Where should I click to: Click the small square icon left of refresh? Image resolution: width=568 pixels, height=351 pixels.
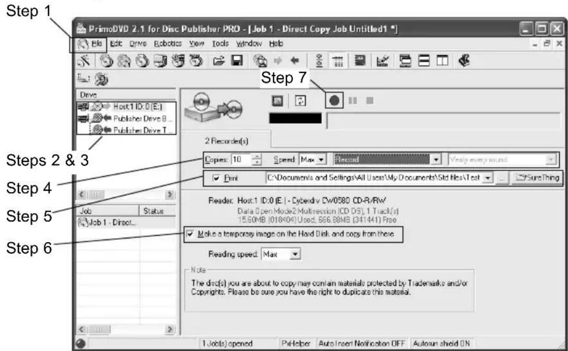tap(277, 101)
